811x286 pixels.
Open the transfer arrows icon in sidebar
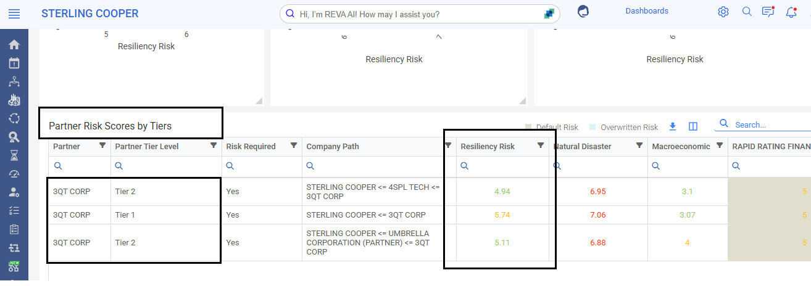point(14,248)
